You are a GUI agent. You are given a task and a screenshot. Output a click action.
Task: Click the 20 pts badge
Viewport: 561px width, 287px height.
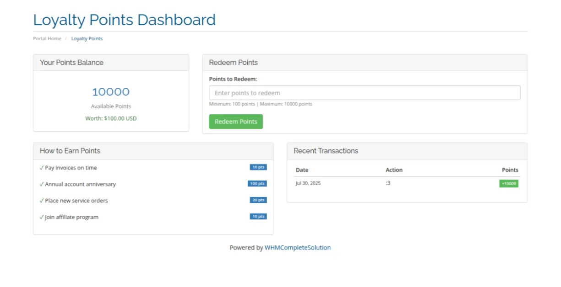coord(258,200)
